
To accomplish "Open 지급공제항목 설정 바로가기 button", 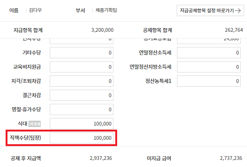I will tap(210, 10).
